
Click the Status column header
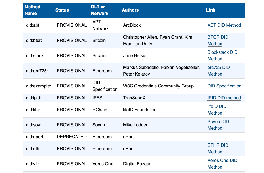coord(62,10)
